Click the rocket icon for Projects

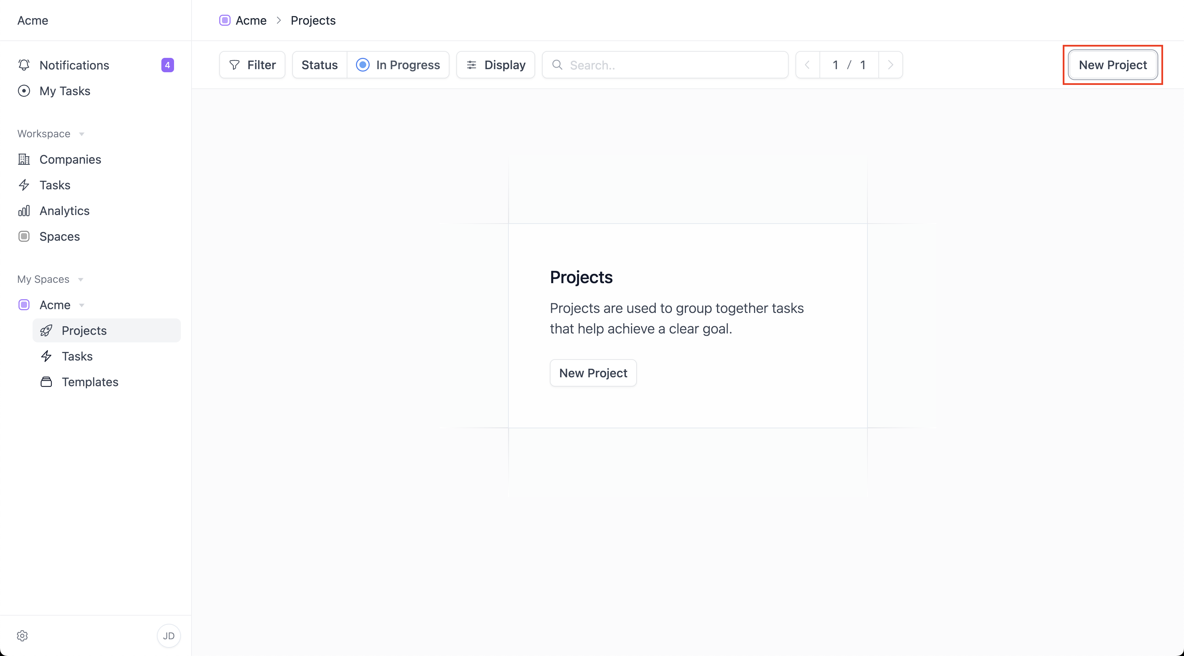[x=46, y=331]
